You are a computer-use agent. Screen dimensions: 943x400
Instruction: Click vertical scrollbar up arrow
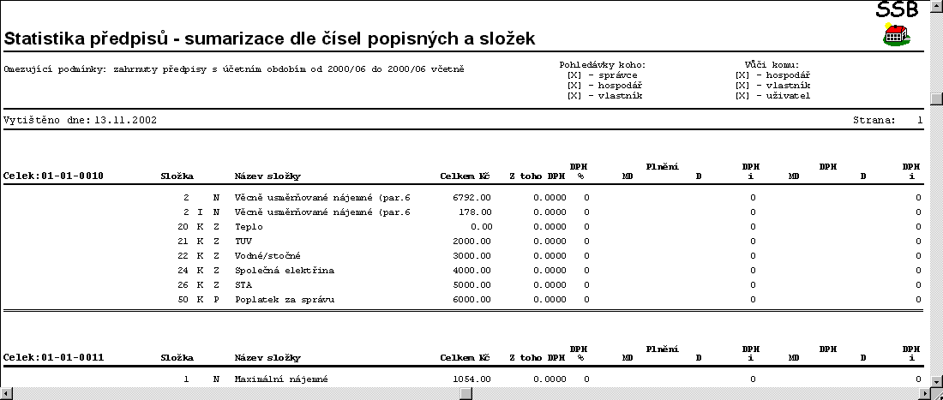tap(935, 6)
